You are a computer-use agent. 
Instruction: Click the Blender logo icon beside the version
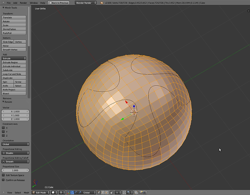[101, 3]
